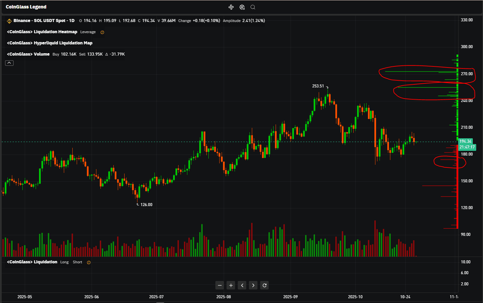Click the 2025-08 date on time axis
This screenshot has width=483, height=303.
coord(223,297)
